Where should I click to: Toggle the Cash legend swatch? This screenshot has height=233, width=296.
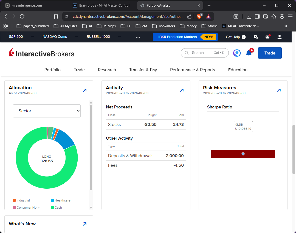coord(52,207)
